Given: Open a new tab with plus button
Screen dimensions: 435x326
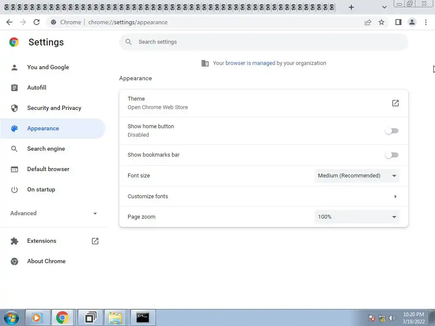Looking at the screenshot, I should pyautogui.click(x=351, y=7).
